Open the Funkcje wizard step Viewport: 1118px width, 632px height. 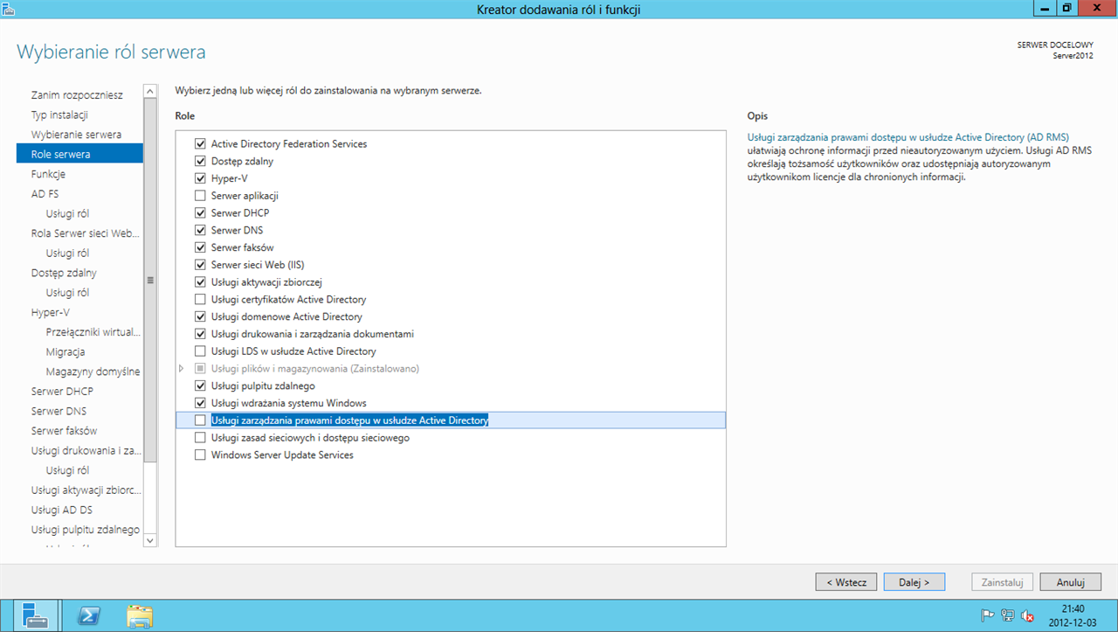click(x=48, y=174)
